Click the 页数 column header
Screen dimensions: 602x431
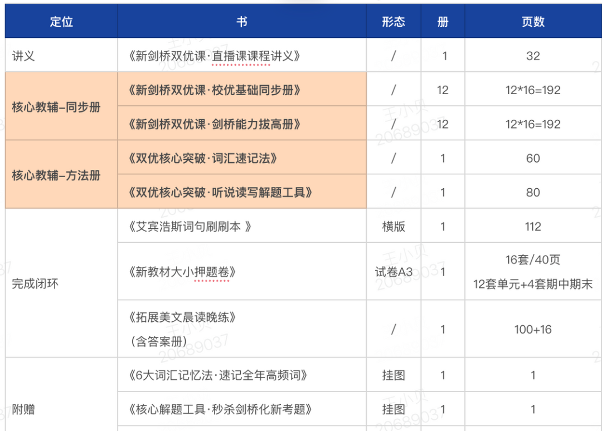pyautogui.click(x=532, y=21)
